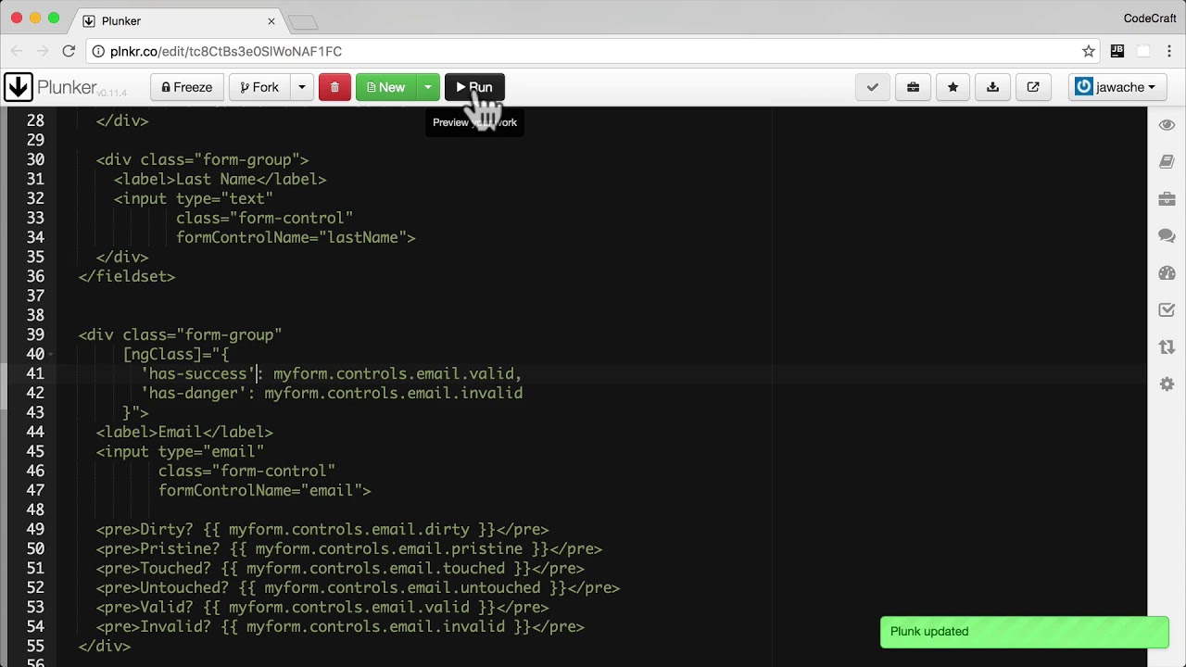Star this plunk as a favorite
Image resolution: width=1186 pixels, height=667 pixels.
(953, 87)
